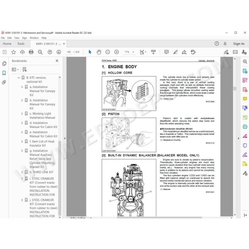Image resolution: width=249 pixels, height=249 pixels.
Task: Collapse B. KTC-version optional kit bookmark
Action: coord(18,78)
